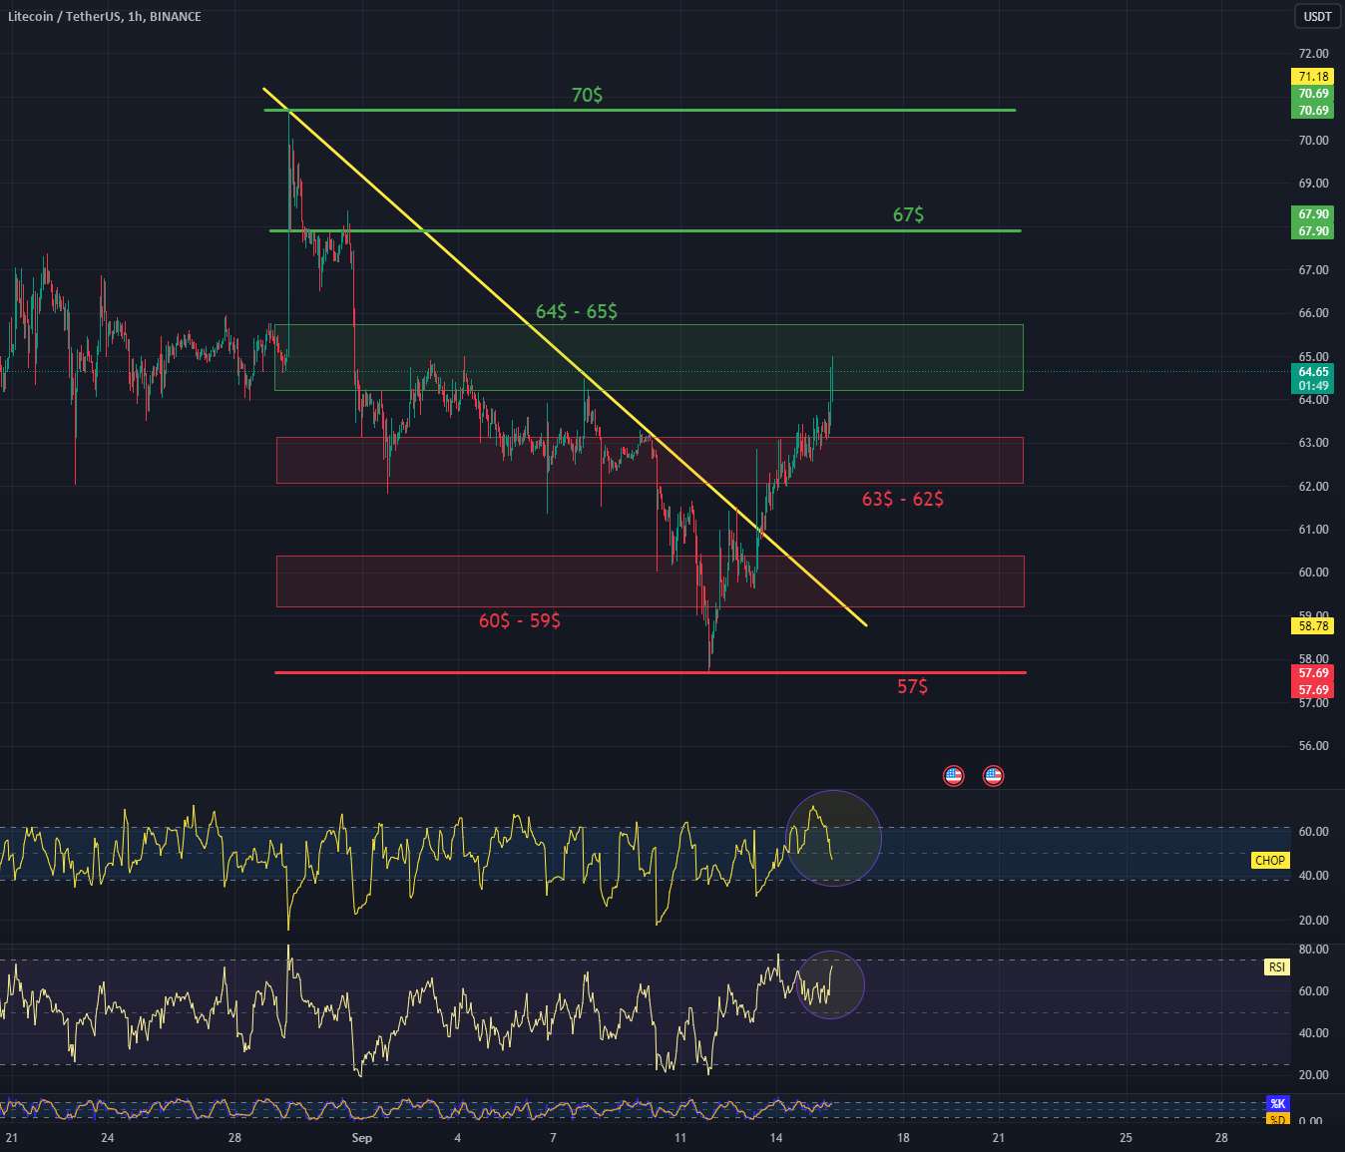
Task: Click the right US flag economic event icon
Action: tap(993, 775)
